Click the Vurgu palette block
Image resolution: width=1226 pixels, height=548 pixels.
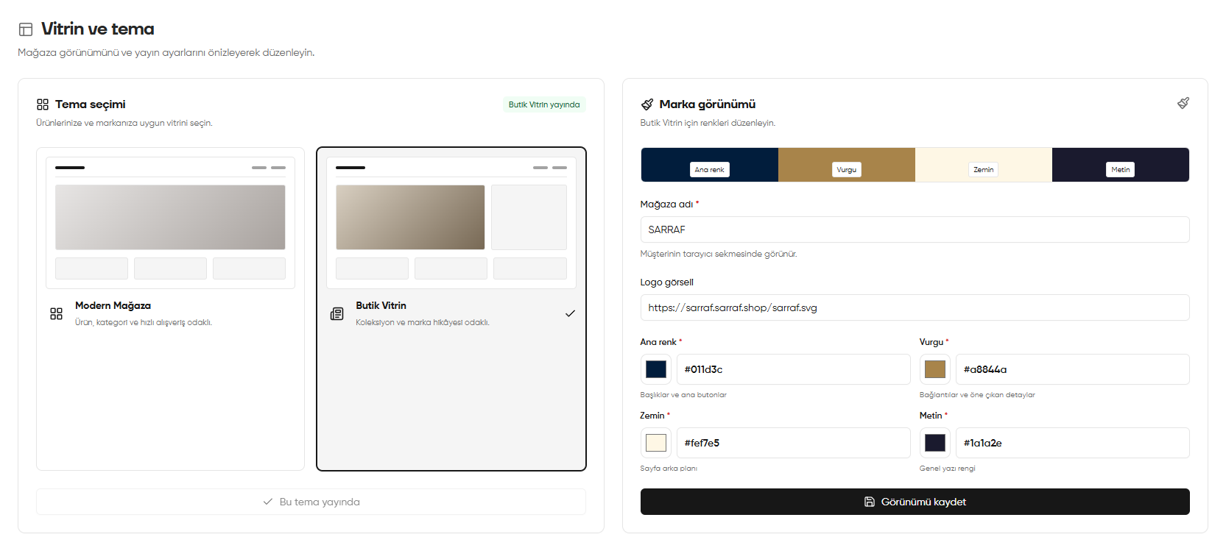[847, 165]
